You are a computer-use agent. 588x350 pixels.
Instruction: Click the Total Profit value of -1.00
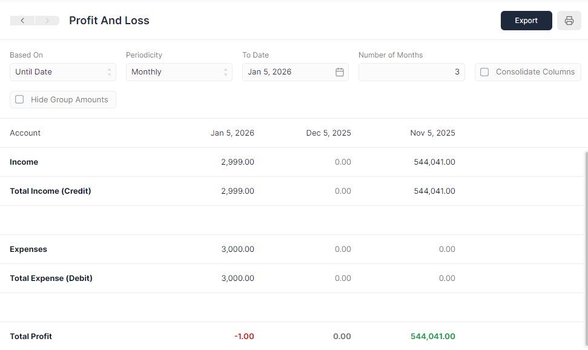point(244,336)
